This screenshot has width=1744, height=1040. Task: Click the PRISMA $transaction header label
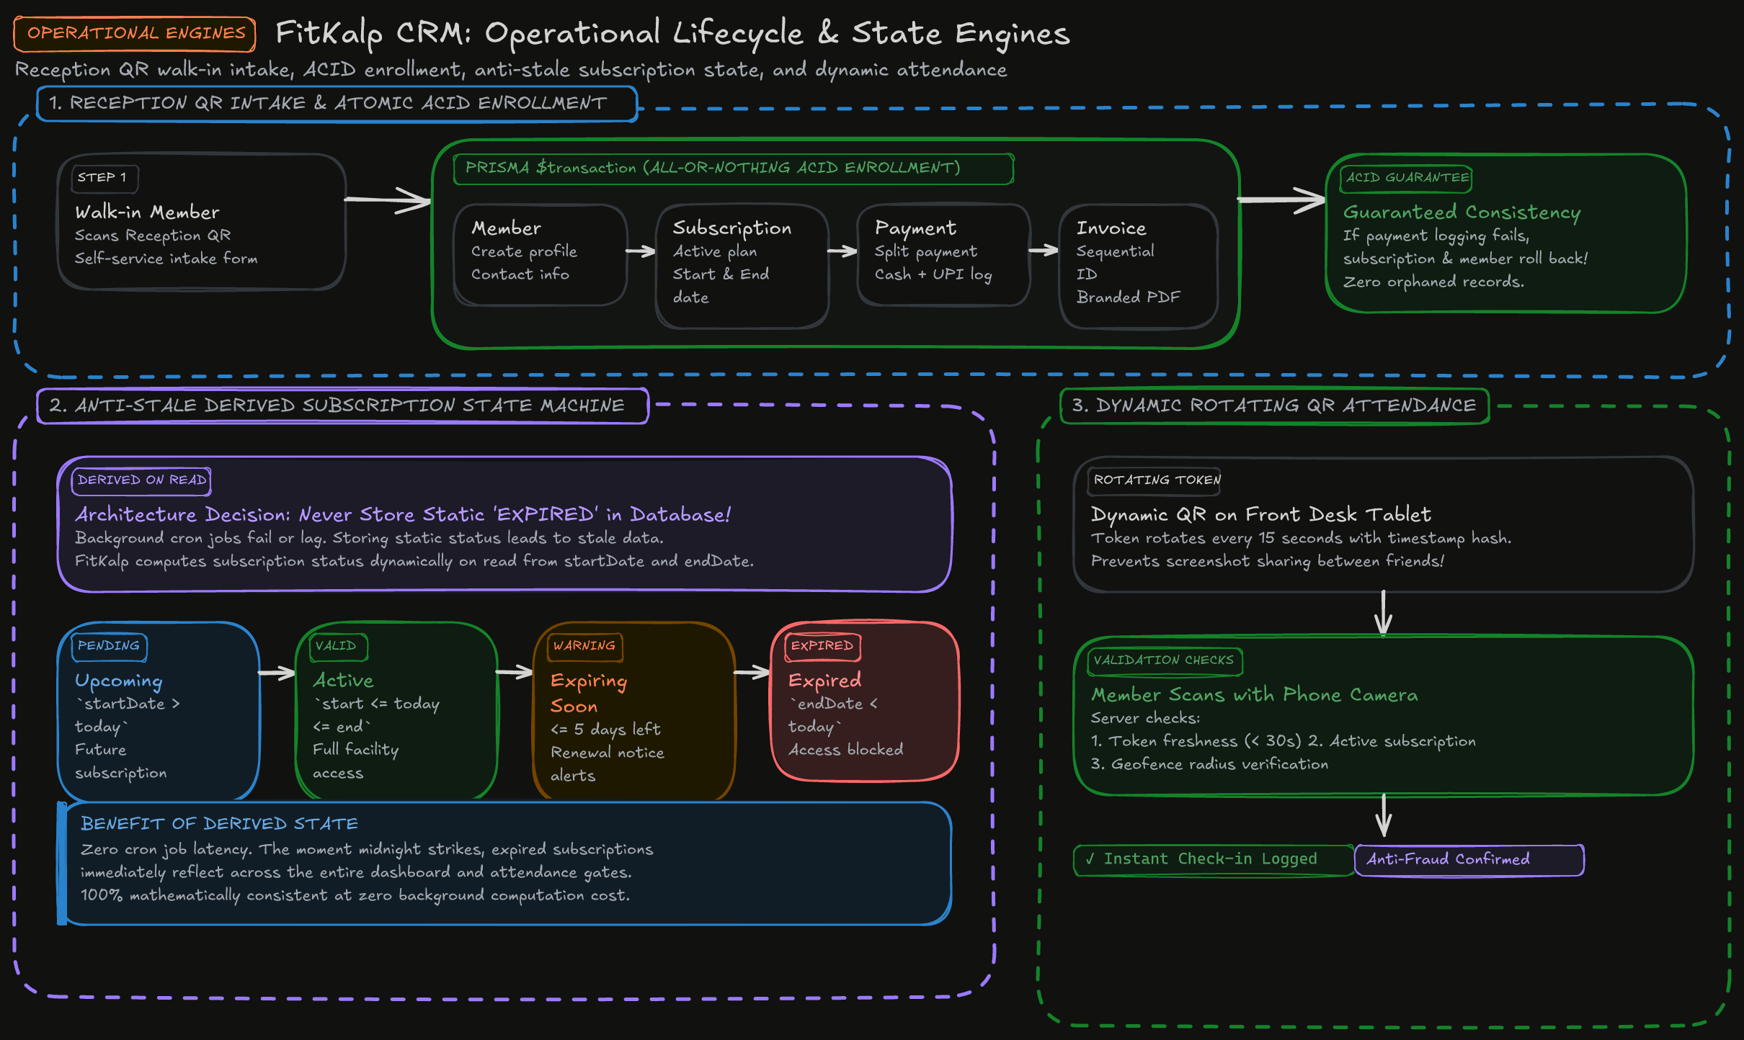[734, 168]
